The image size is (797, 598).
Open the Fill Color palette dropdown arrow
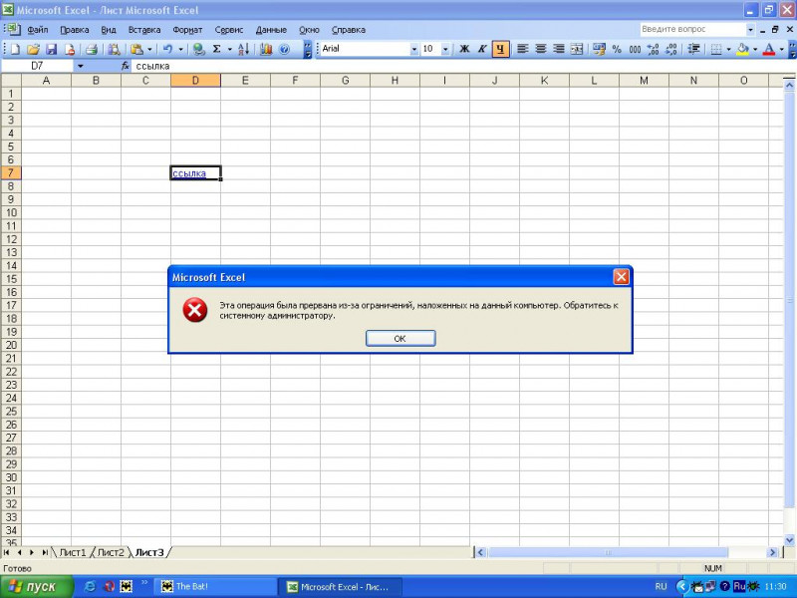click(x=755, y=49)
